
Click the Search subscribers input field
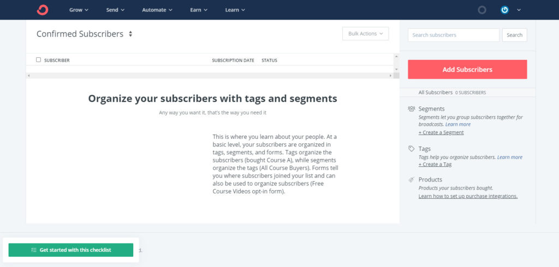453,35
